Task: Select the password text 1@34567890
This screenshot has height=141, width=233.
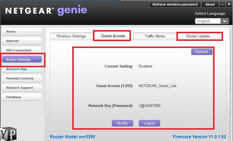Action: tap(150, 106)
